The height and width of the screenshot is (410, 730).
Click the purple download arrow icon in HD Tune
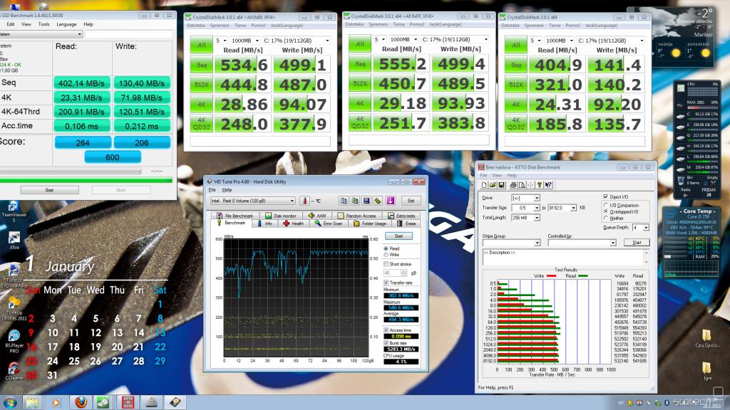click(390, 201)
